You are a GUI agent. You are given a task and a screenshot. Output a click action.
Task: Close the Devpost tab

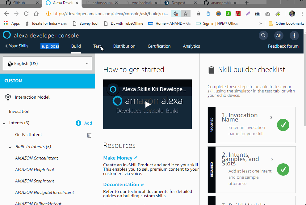point(195,3)
